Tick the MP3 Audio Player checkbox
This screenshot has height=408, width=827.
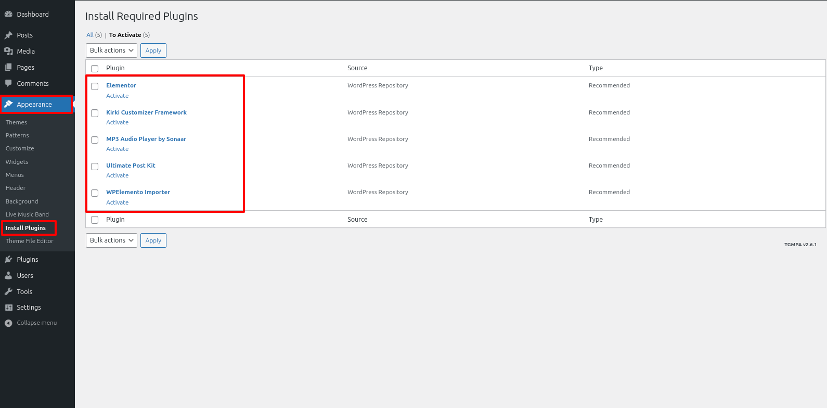[95, 140]
